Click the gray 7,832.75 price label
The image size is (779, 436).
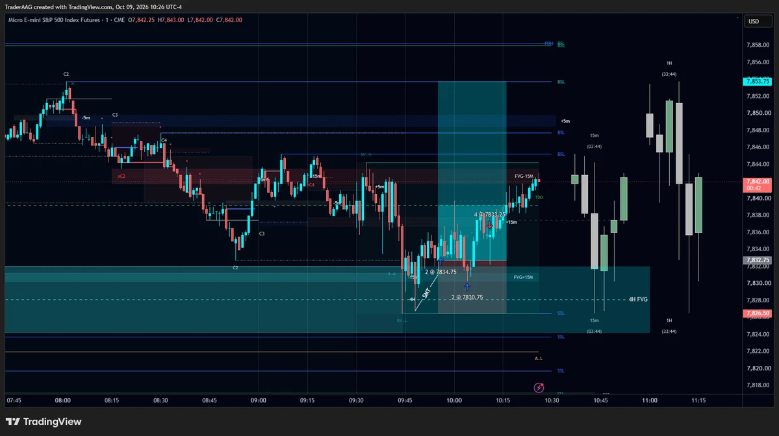[x=757, y=260]
